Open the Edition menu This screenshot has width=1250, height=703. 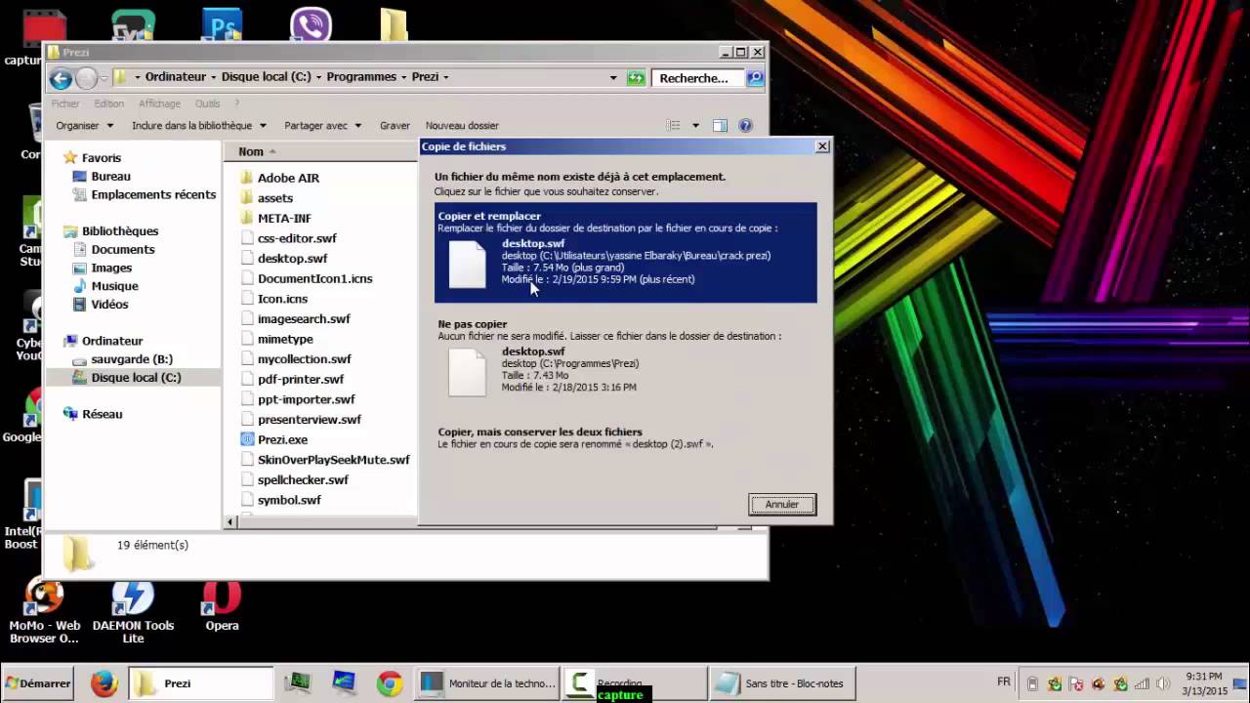[x=108, y=103]
